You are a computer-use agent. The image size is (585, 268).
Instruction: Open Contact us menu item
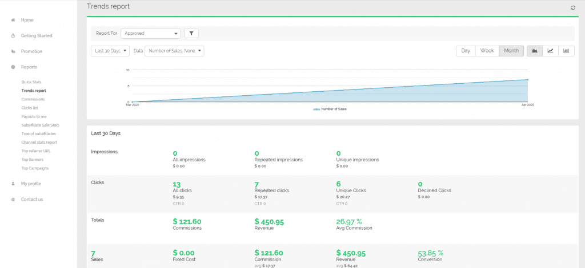click(32, 200)
